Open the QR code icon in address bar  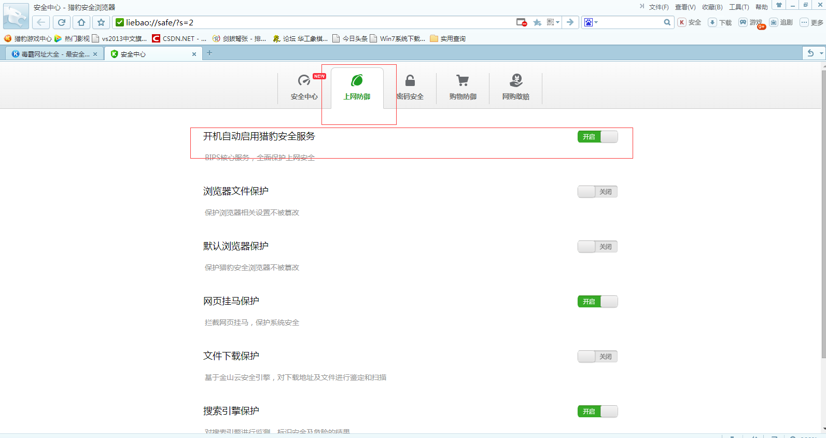coord(551,22)
